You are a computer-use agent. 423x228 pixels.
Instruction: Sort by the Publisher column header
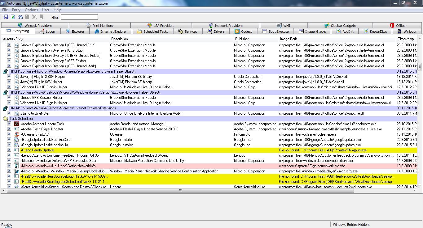(x=242, y=39)
